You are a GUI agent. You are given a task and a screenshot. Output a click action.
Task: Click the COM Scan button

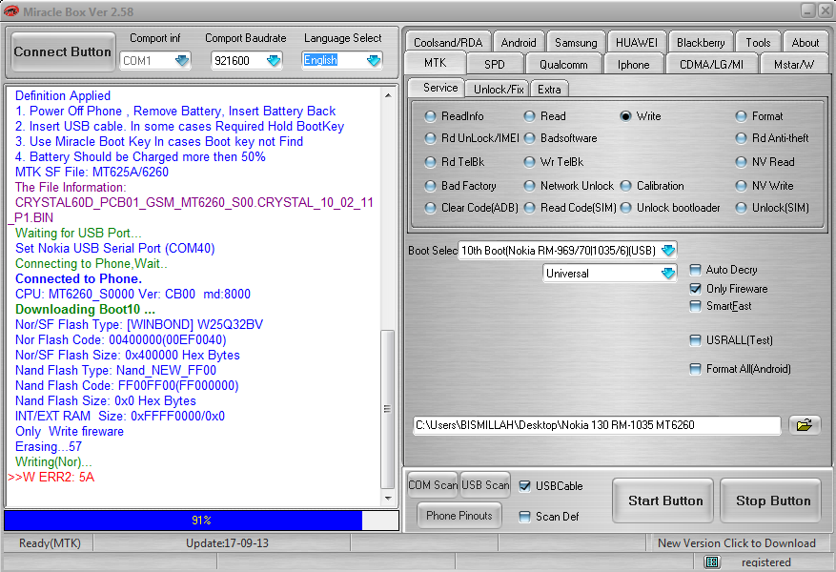tap(433, 485)
